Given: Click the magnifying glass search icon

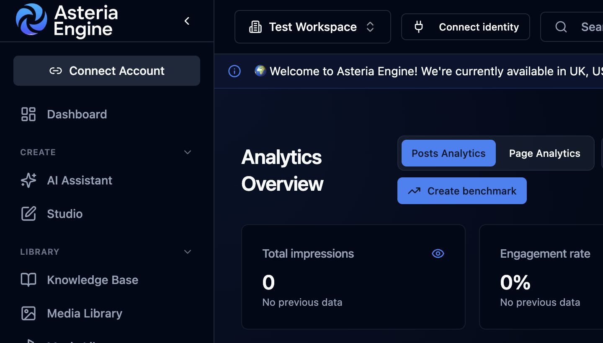Looking at the screenshot, I should (561, 27).
